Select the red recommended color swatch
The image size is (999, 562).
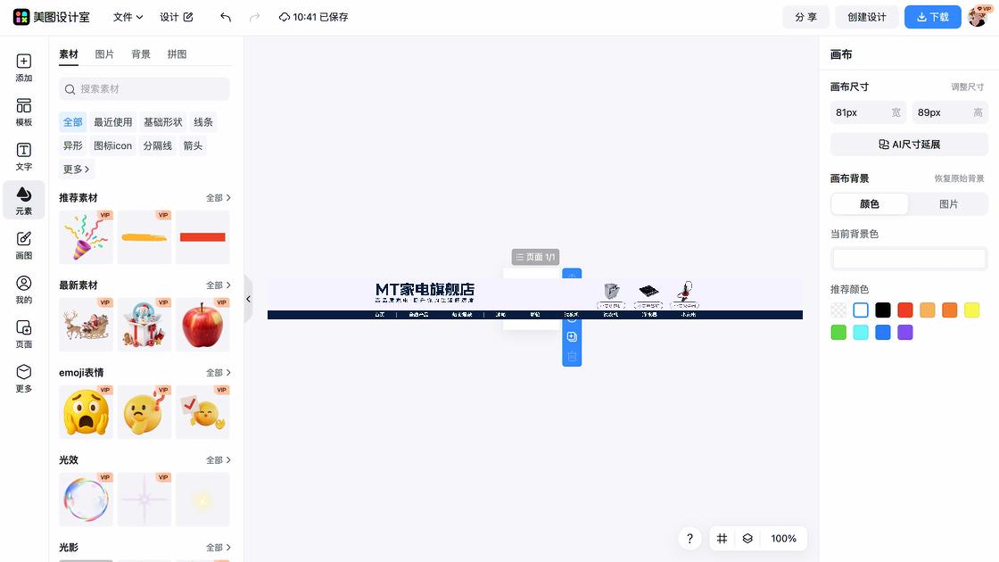click(904, 310)
